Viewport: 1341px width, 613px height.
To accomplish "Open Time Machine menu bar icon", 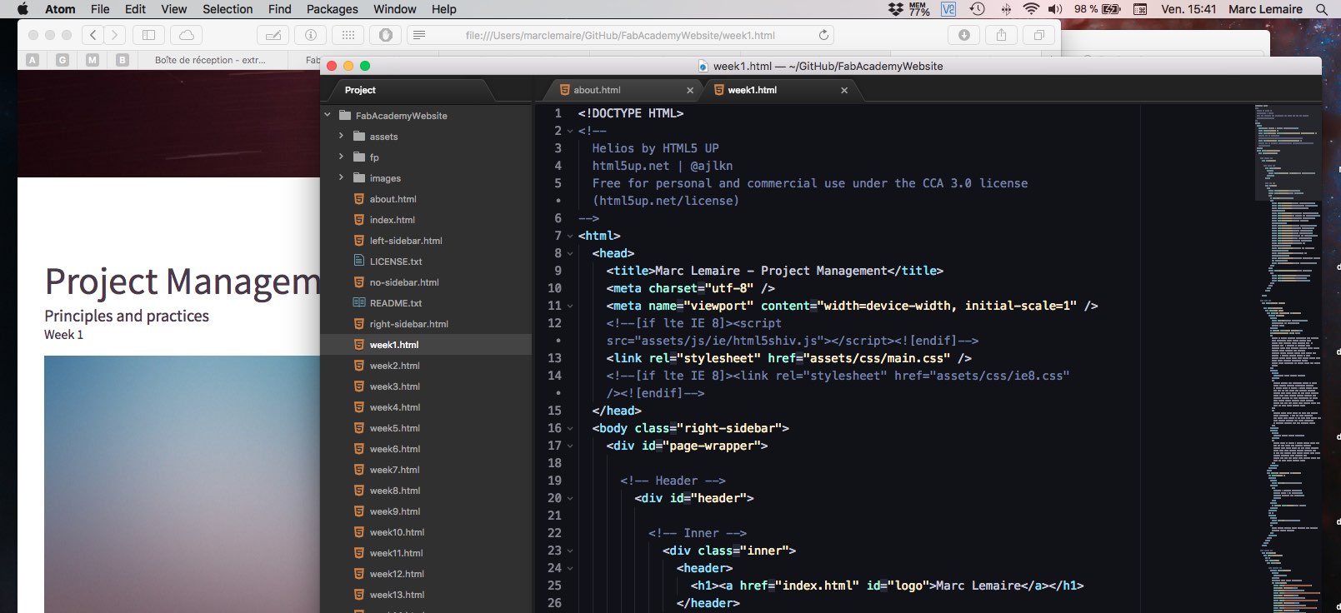I will pos(977,9).
